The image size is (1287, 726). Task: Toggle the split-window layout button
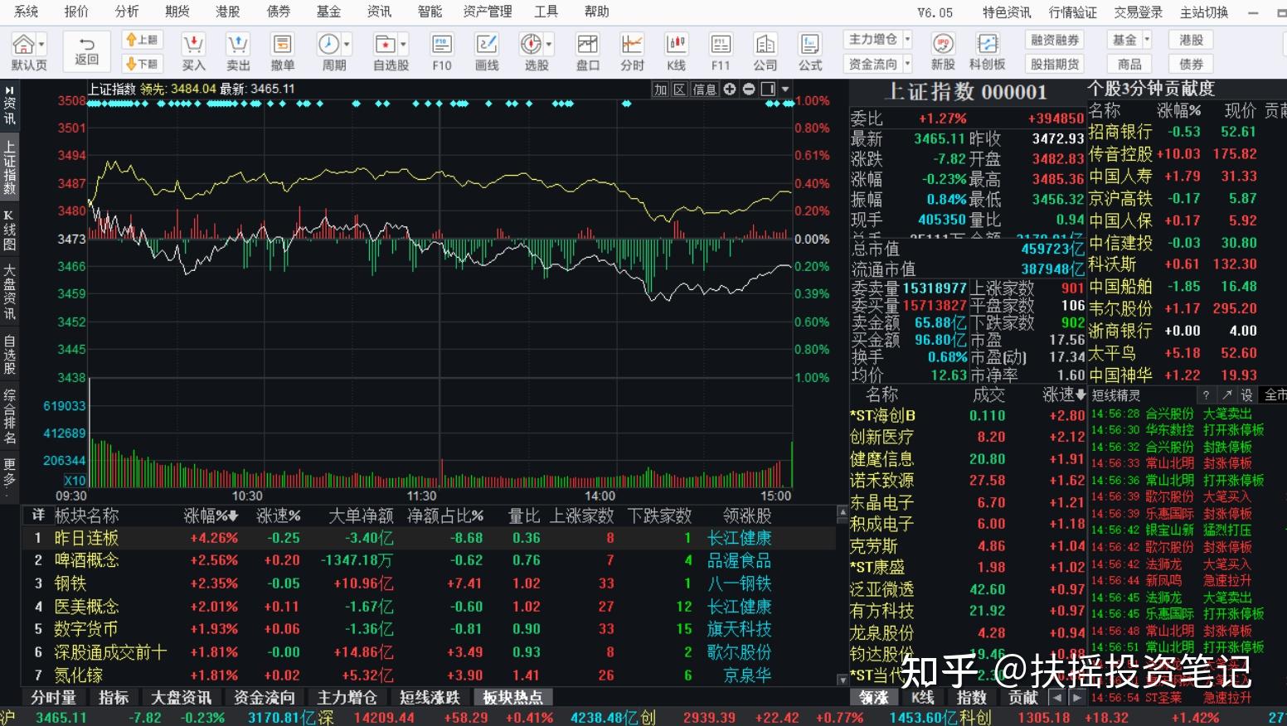click(x=767, y=89)
